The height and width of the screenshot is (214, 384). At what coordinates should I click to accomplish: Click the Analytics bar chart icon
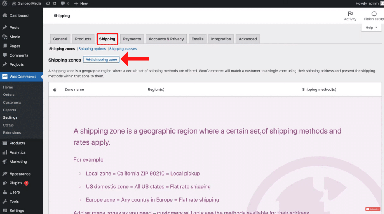pos(5,152)
